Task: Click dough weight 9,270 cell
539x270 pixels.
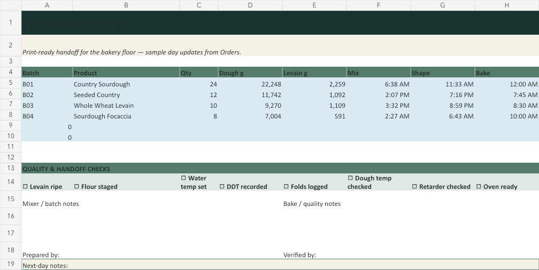Action: point(250,104)
